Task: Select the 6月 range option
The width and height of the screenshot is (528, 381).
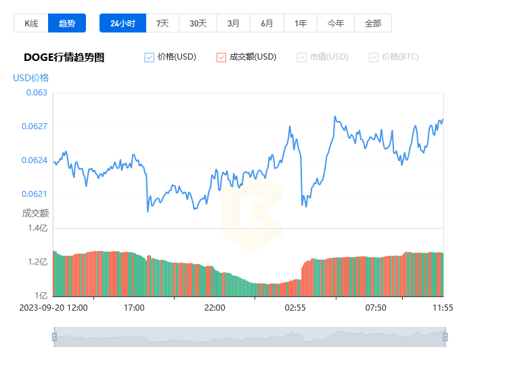Action: tap(267, 23)
